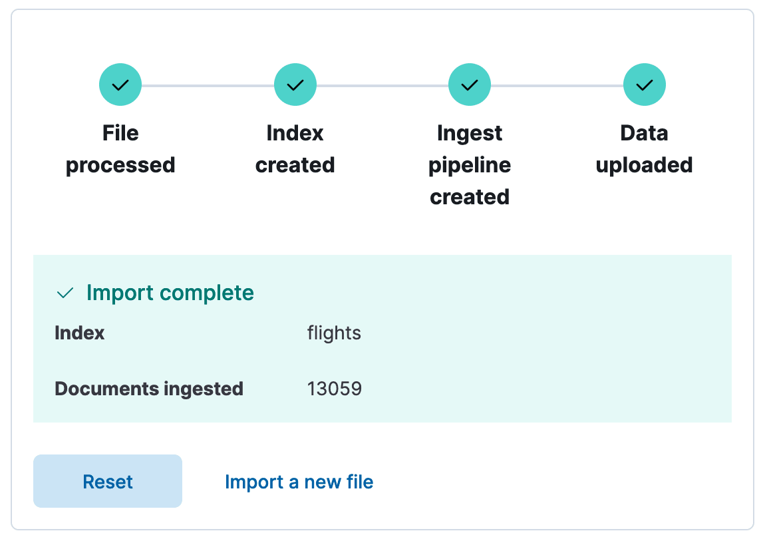Select the 'Ingest pipeline created' step label
This screenshot has width=765, height=539.
[x=470, y=164]
